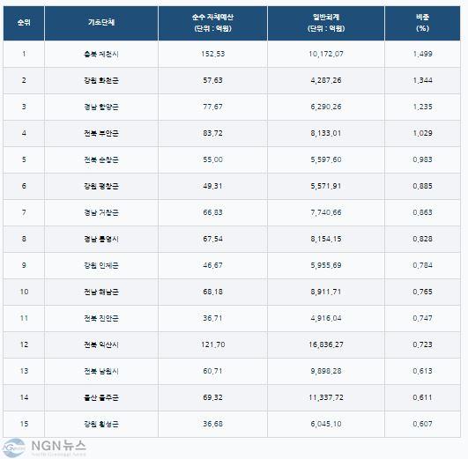Image resolution: width=468 pixels, height=459 pixels.
Task: Select the 전북 남원시 cell
Action: (x=101, y=371)
